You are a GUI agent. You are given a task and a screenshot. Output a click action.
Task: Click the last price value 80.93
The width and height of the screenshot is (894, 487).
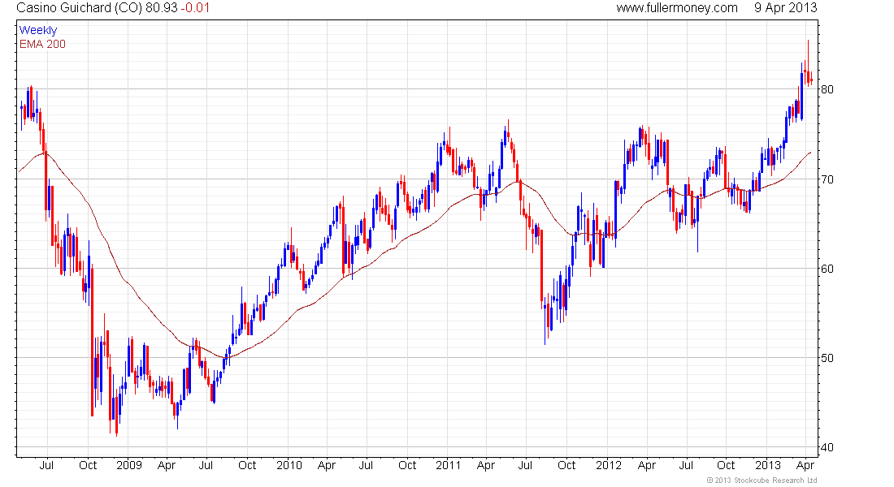162,8
